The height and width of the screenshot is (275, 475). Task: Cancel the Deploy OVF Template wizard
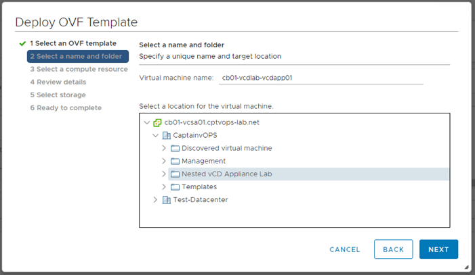[x=345, y=249]
